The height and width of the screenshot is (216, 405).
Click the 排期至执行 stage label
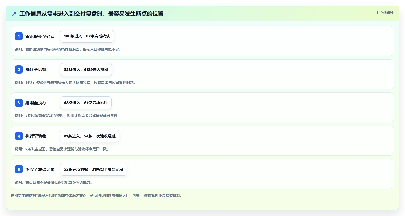(36, 103)
